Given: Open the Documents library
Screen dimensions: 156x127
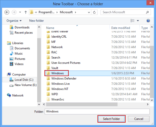Looking at the screenshot, I should click(x=20, y=48).
